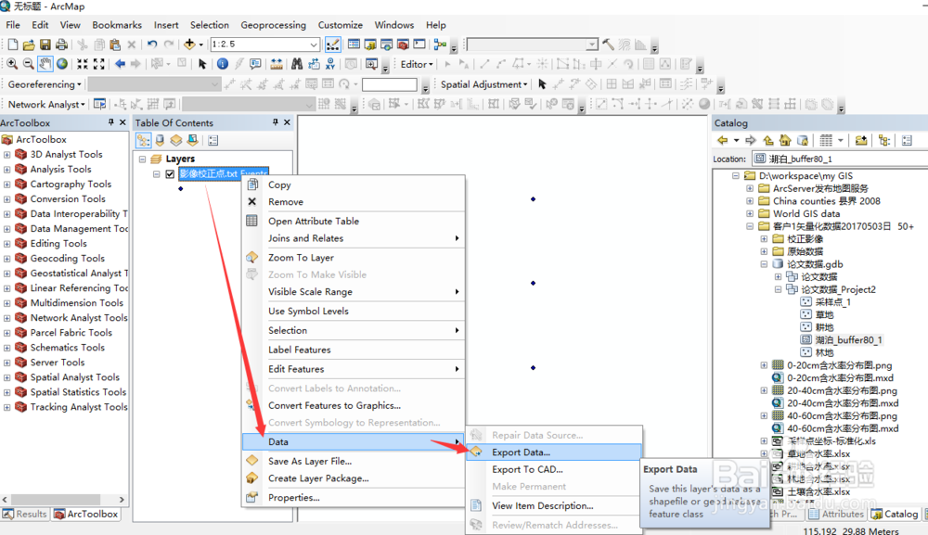Close the ArcToolbox panel

click(x=122, y=122)
